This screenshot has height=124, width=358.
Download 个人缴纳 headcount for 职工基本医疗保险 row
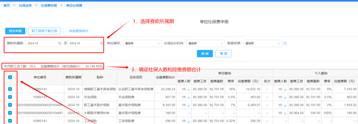(285, 105)
